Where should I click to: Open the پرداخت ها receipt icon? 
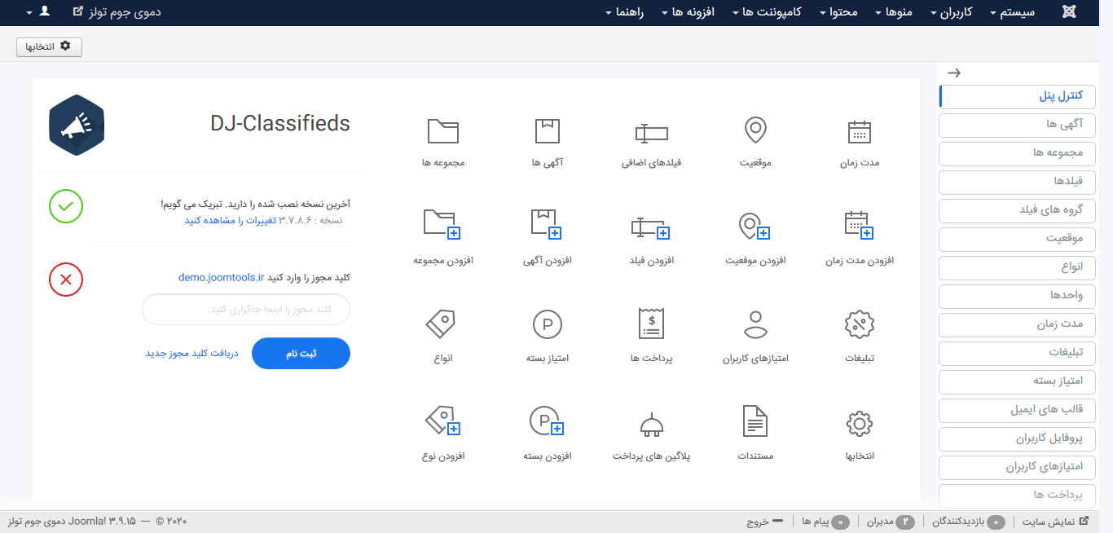pyautogui.click(x=651, y=324)
